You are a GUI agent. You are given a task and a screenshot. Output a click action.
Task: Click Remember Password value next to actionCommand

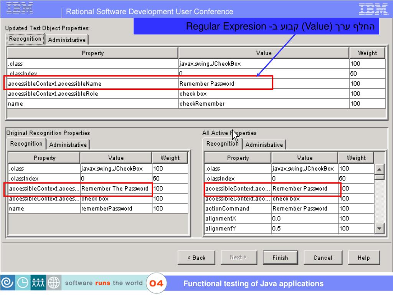305,209
